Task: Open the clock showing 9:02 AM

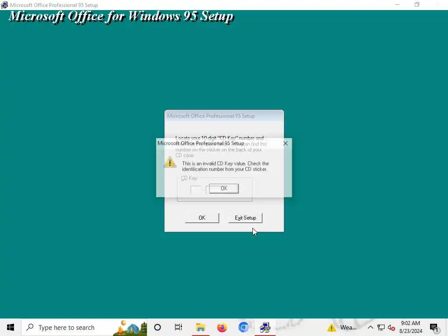Action: [x=410, y=327]
